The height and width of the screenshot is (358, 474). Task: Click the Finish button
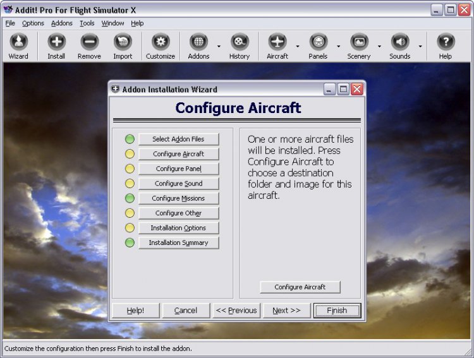(x=337, y=311)
